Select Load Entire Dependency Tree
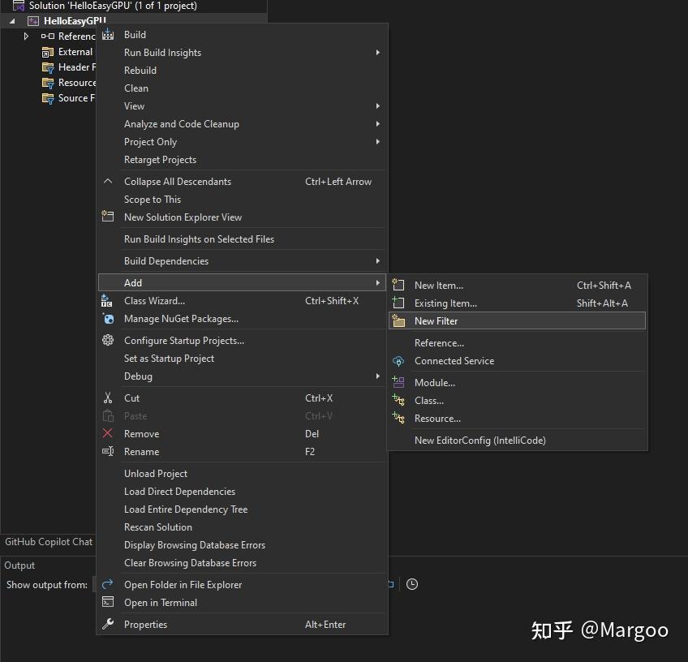The width and height of the screenshot is (688, 662). (x=242, y=509)
